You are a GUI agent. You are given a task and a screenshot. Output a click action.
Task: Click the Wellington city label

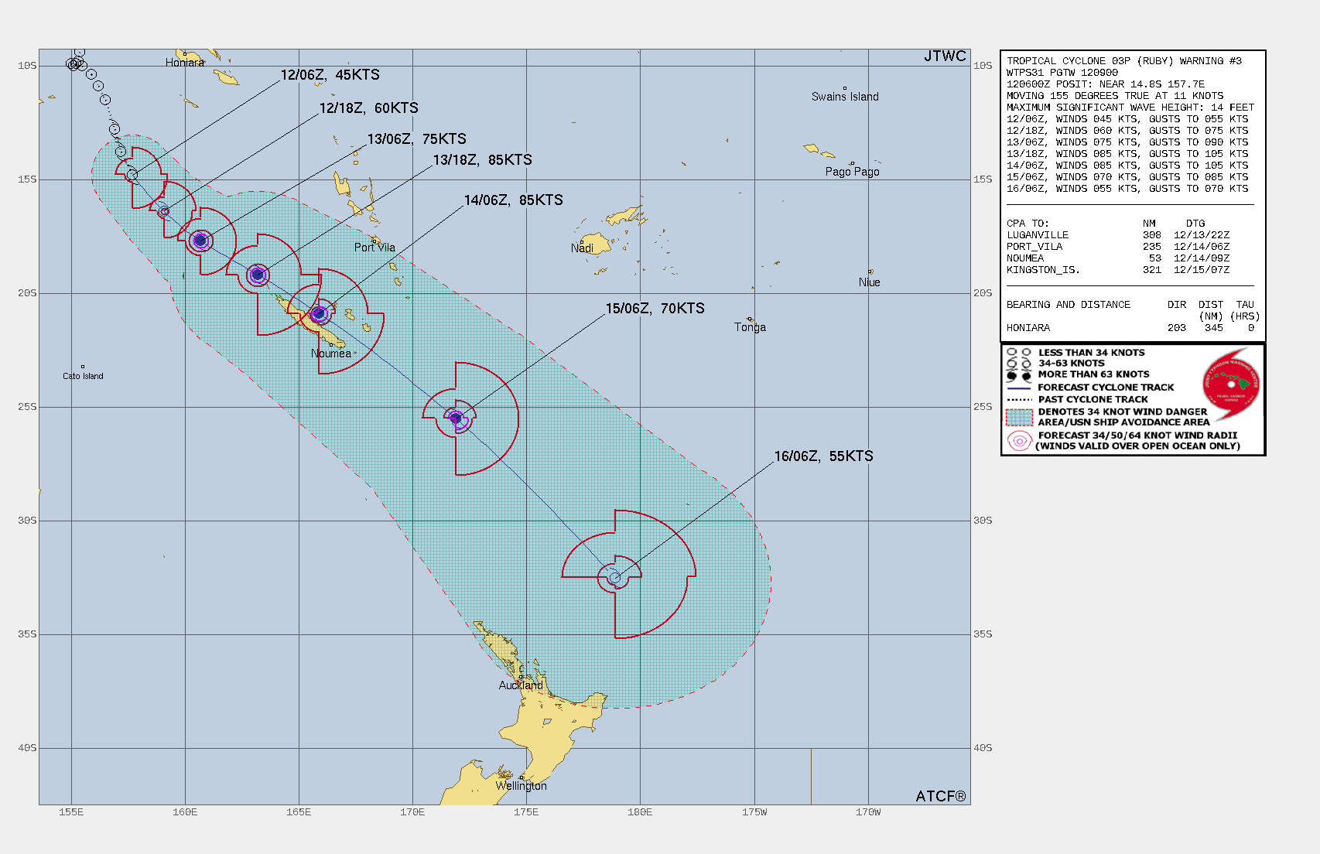coord(522,786)
